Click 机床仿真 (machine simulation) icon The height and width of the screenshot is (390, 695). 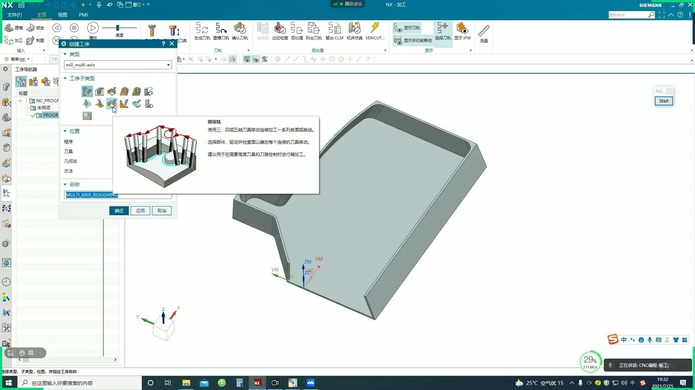coord(354,28)
